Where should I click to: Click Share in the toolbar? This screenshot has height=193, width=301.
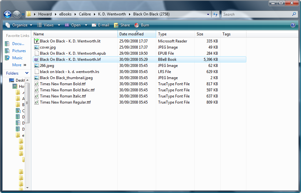(122, 25)
